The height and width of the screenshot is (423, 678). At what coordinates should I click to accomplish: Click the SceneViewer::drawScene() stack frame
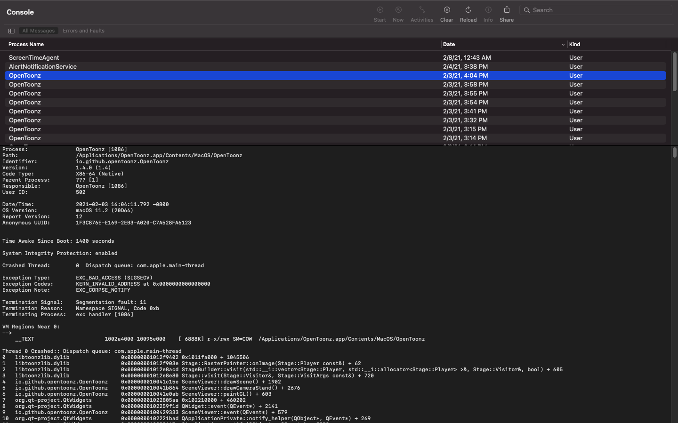tap(142, 382)
